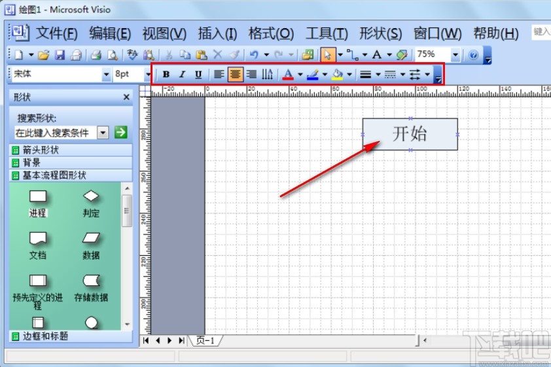The image size is (551, 367).
Task: Open the 格式(O) menu
Action: pyautogui.click(x=271, y=34)
